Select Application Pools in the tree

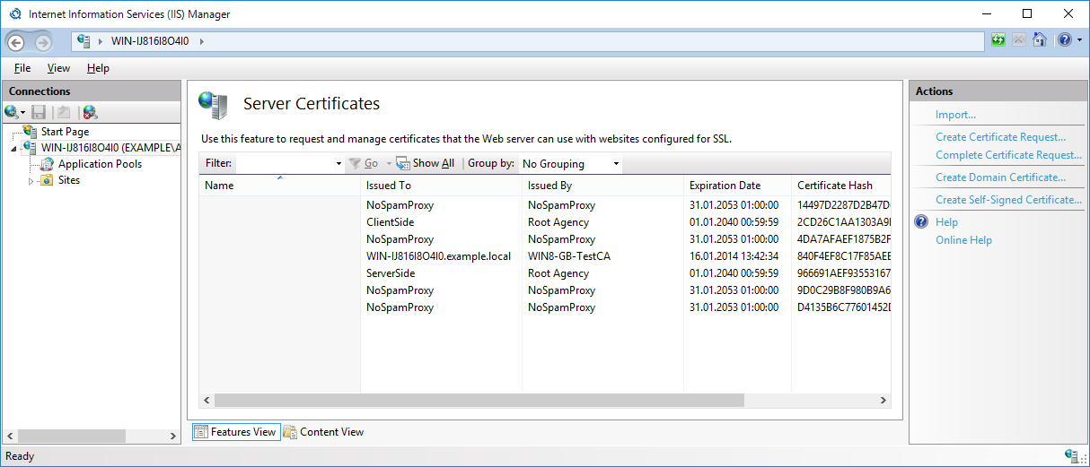click(100, 164)
